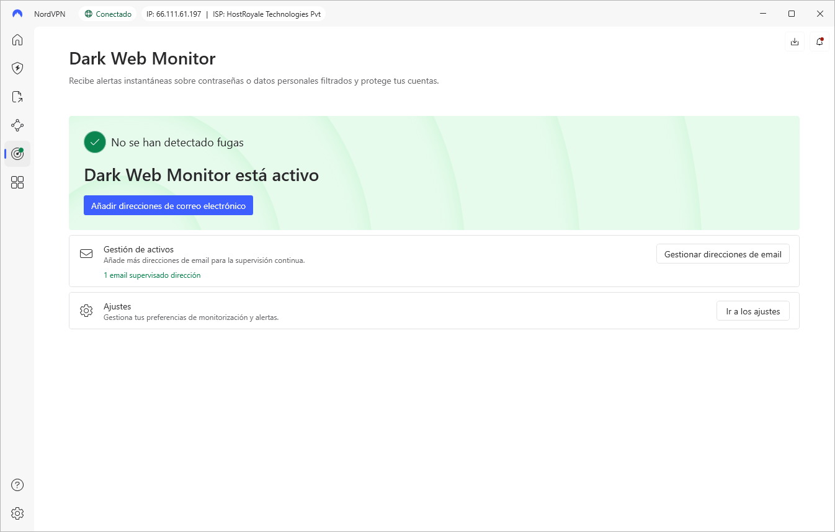
Task: Click the Conectado status pill
Action: tap(107, 13)
